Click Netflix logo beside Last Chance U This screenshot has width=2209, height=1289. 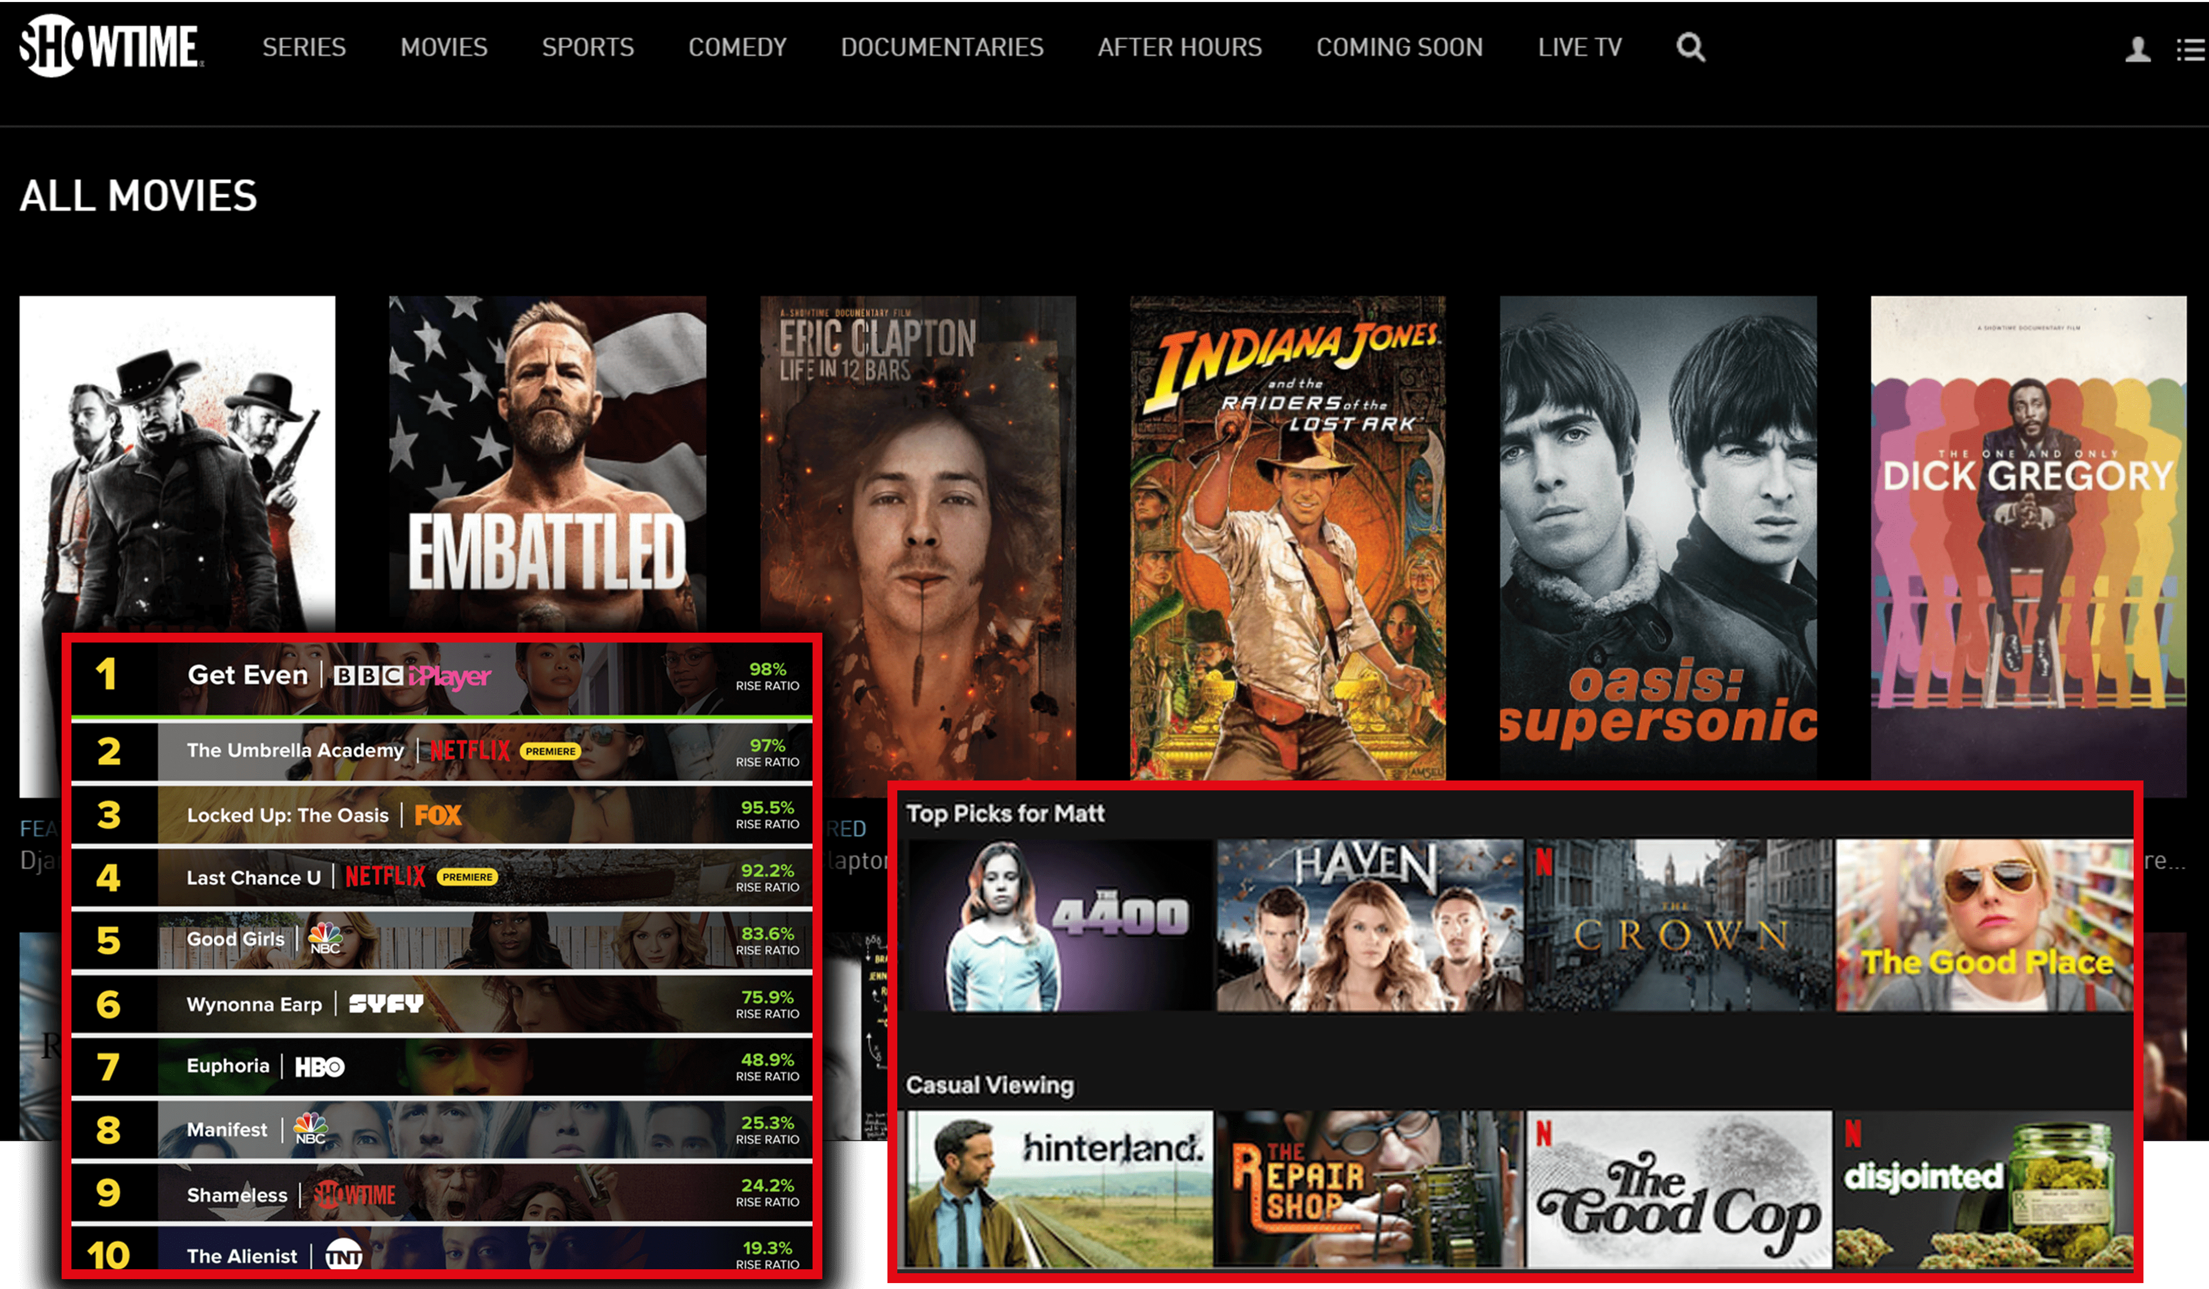tap(385, 876)
